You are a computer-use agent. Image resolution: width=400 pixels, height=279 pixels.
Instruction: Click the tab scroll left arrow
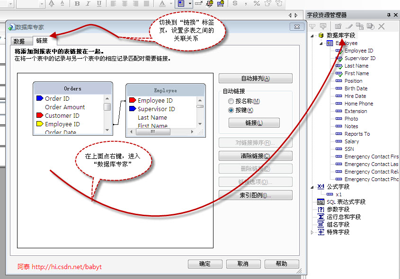(290, 15)
